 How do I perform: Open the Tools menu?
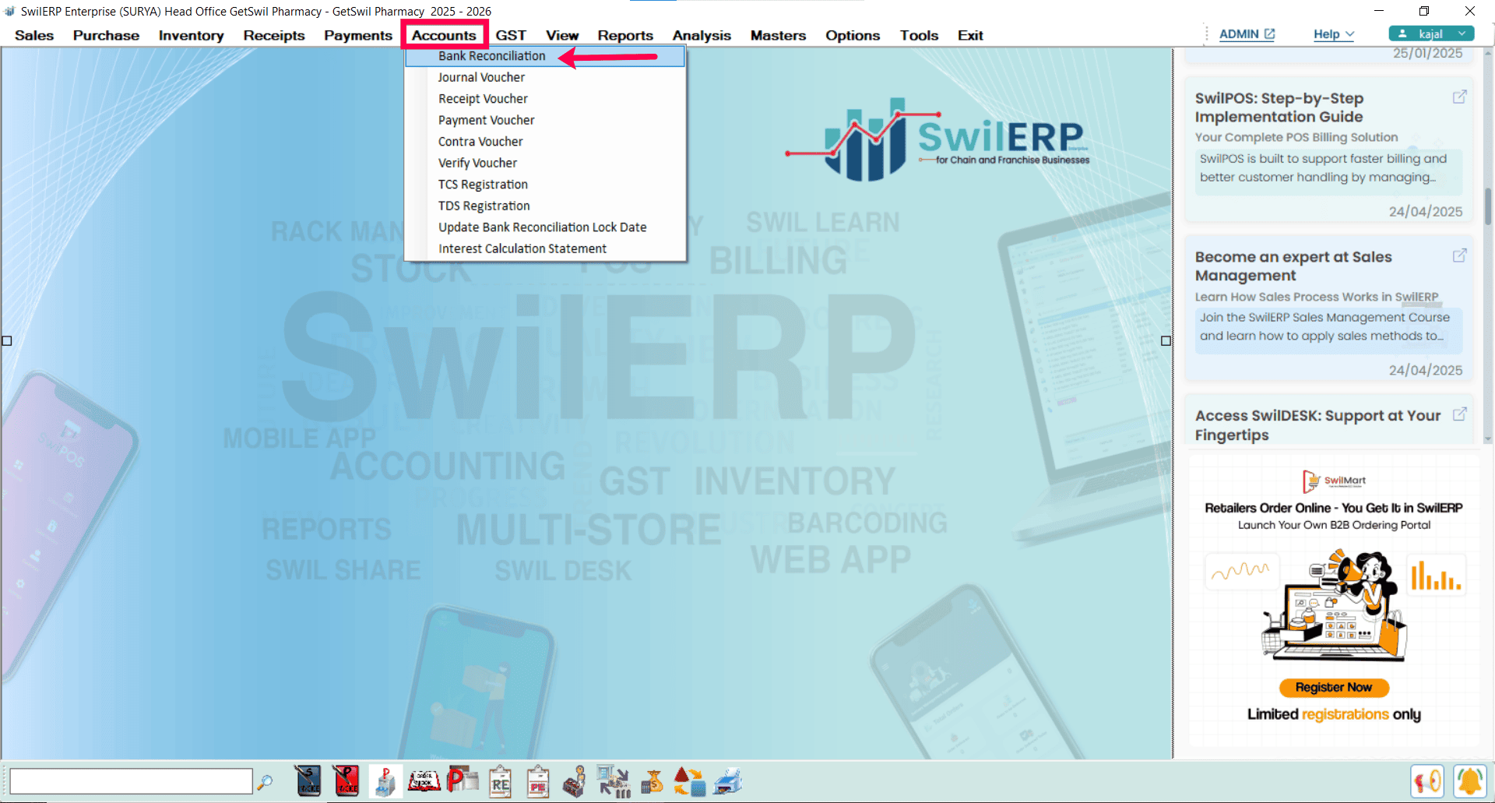[919, 35]
